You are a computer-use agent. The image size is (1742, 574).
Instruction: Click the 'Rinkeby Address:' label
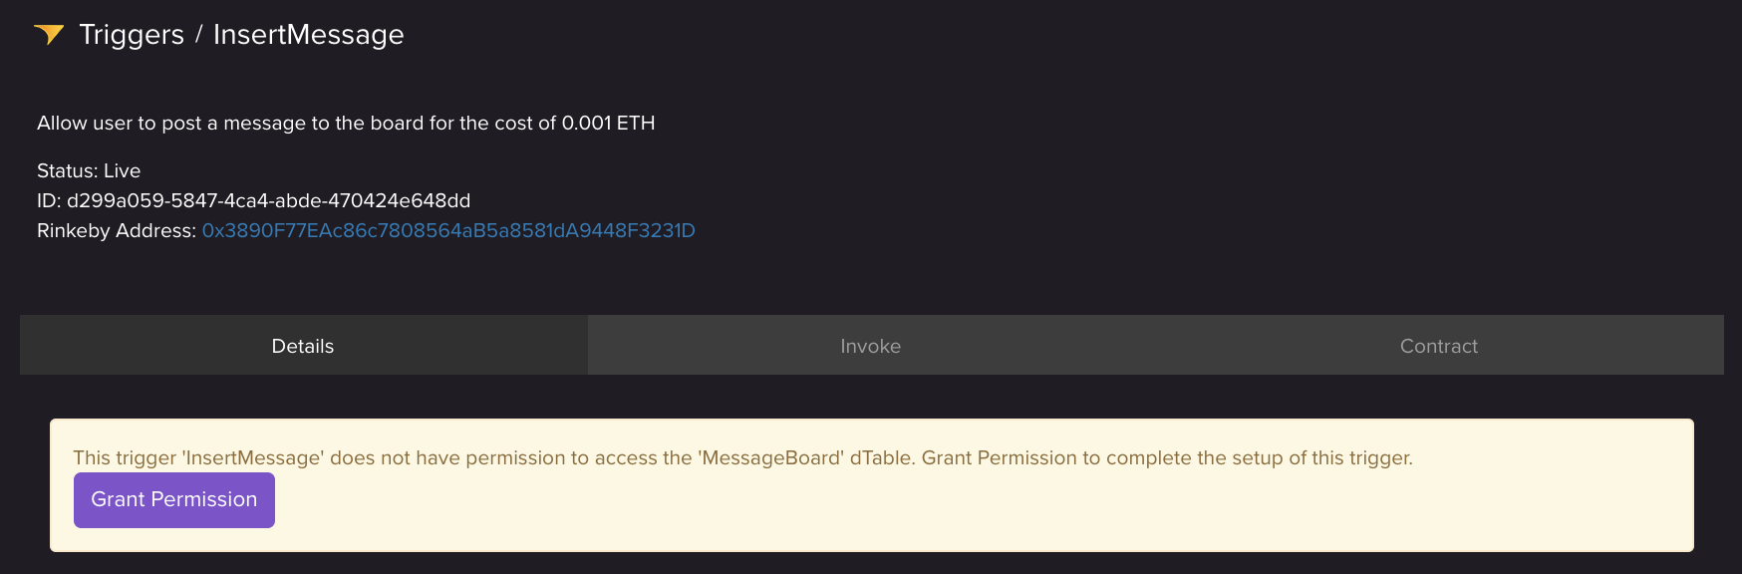coord(116,230)
